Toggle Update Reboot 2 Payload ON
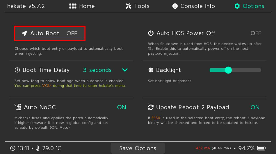276x154 pixels. (x=255, y=107)
